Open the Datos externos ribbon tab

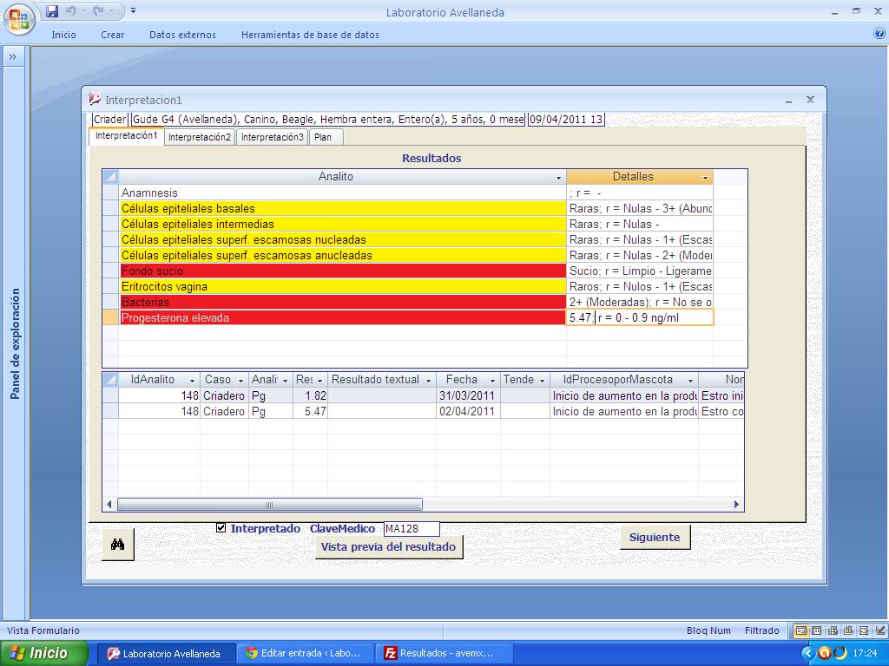coord(179,35)
